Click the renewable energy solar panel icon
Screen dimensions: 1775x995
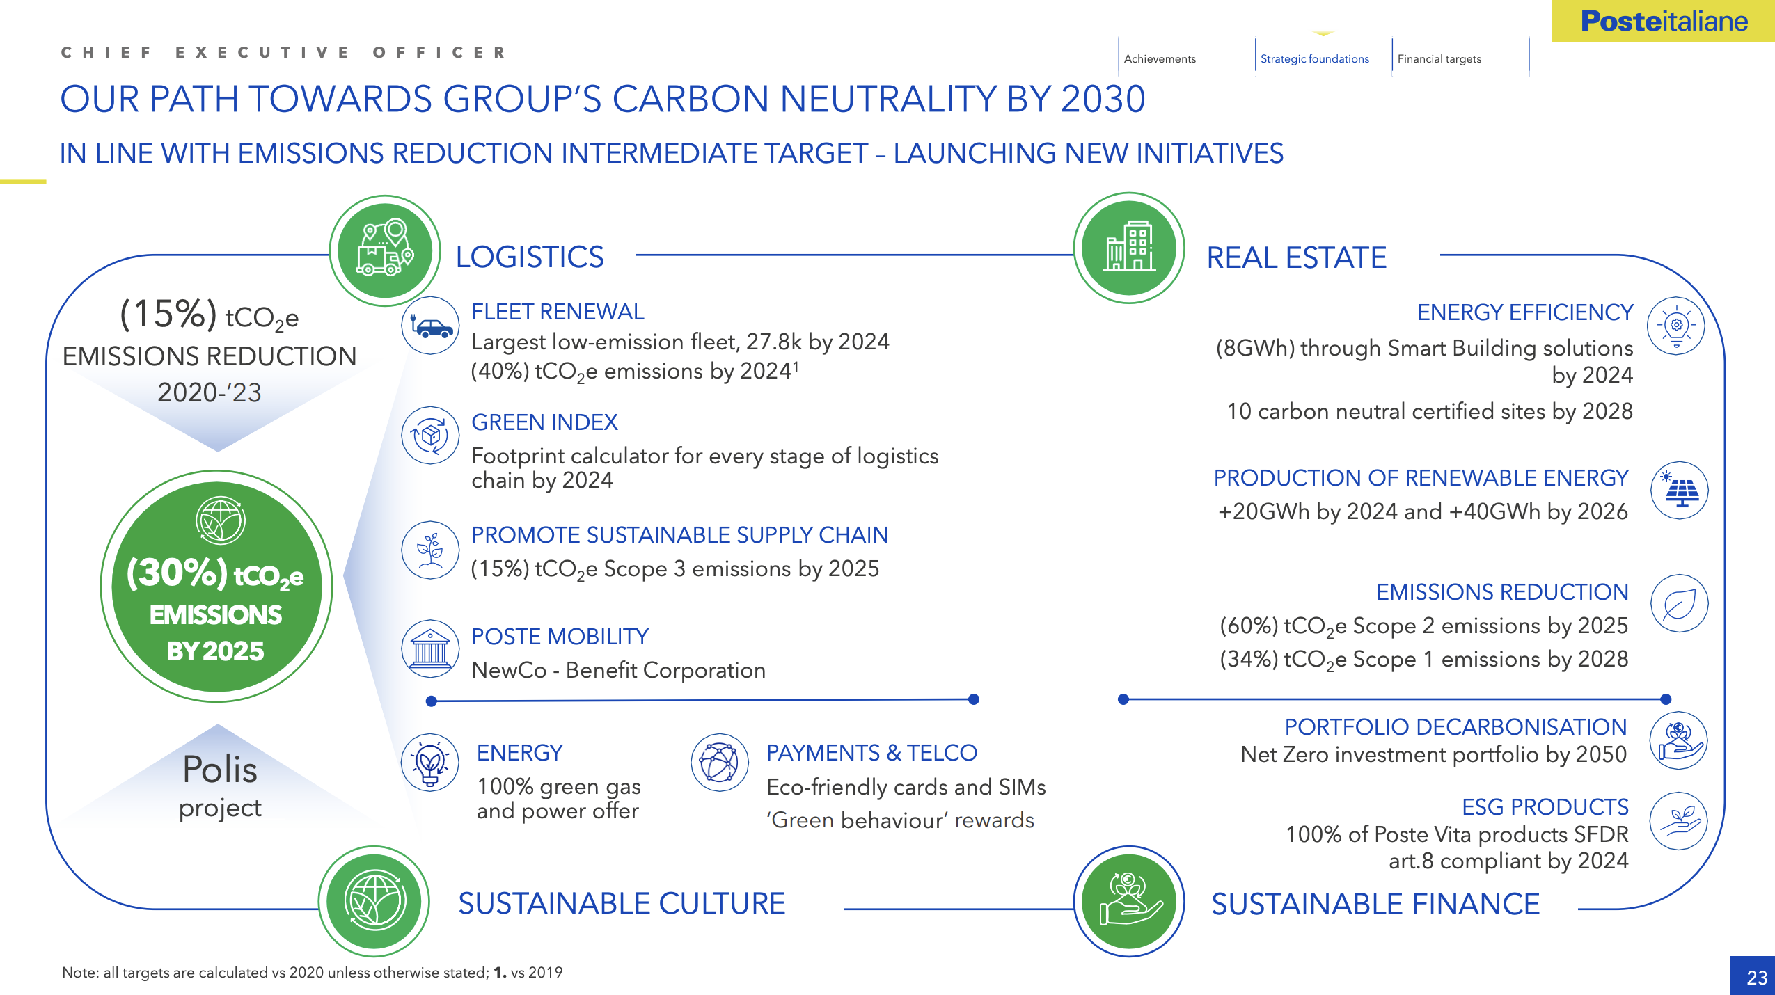pyautogui.click(x=1679, y=491)
